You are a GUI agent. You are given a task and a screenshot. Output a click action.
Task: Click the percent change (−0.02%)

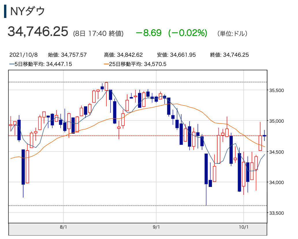click(188, 33)
